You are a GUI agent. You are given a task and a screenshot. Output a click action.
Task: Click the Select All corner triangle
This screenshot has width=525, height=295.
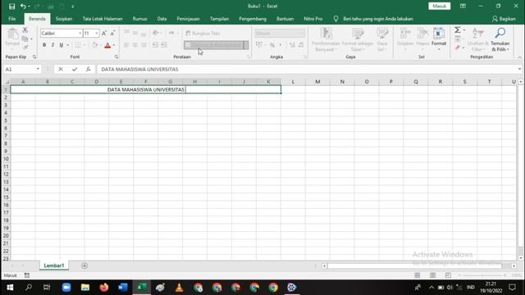(x=7, y=82)
